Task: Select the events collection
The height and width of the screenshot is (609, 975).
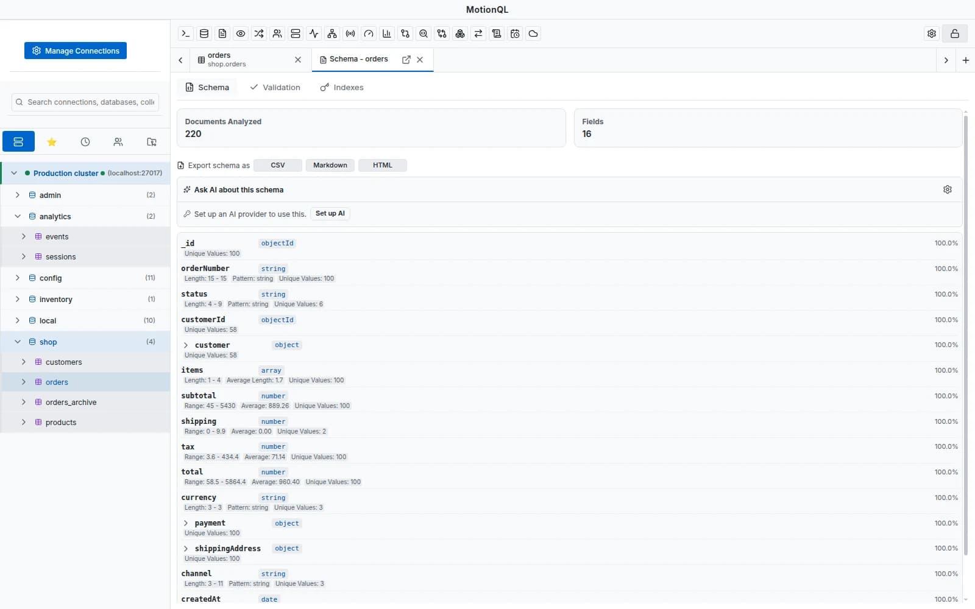Action: (85, 236)
